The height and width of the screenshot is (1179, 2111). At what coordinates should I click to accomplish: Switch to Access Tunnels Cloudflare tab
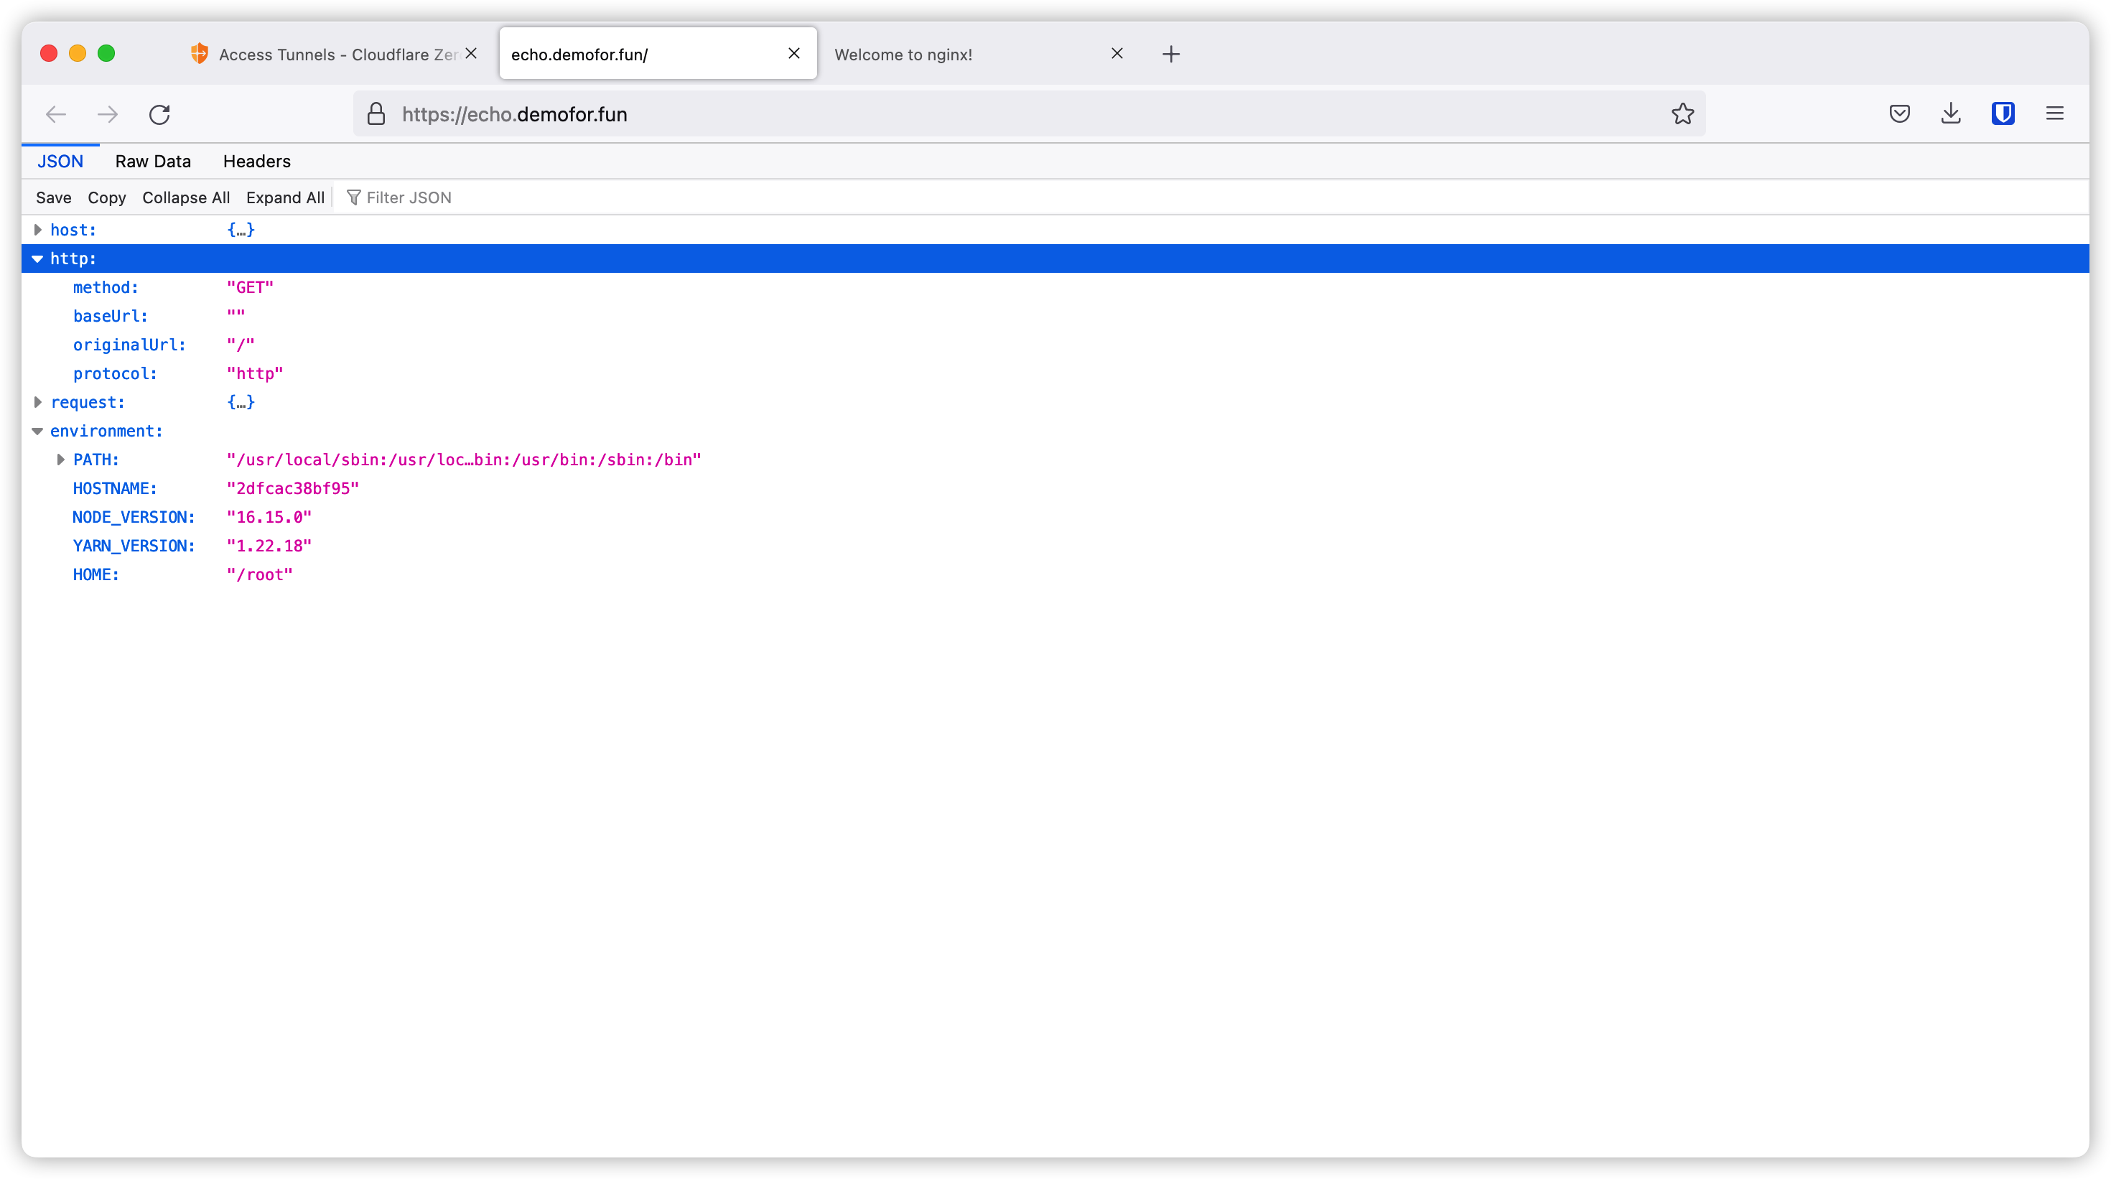coord(328,54)
